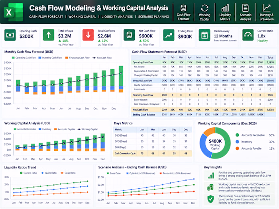The image size is (279, 209).
Task: Click the Opening Cash $300K value
Action: click(x=27, y=37)
